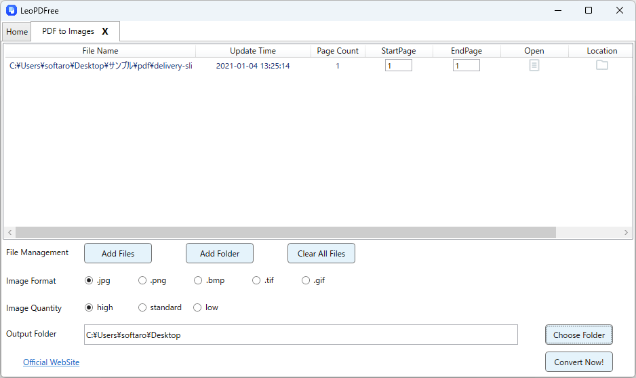This screenshot has width=636, height=378.
Task: Click the document icon in Open column
Action: click(534, 66)
